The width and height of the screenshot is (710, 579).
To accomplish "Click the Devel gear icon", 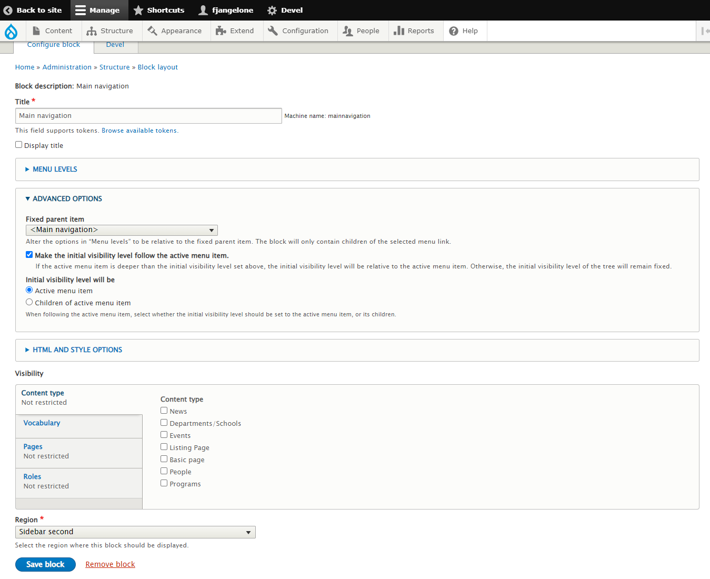I will tap(272, 10).
